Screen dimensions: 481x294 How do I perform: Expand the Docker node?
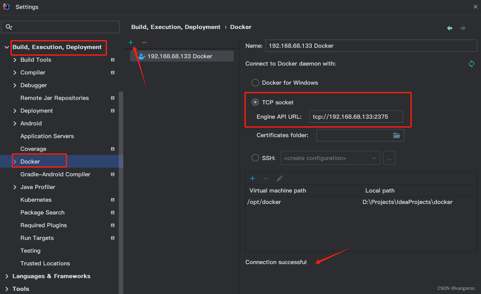(x=15, y=162)
